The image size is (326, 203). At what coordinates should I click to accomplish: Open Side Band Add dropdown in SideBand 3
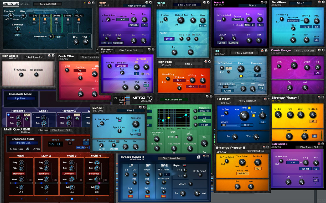pyautogui.click(x=293, y=163)
